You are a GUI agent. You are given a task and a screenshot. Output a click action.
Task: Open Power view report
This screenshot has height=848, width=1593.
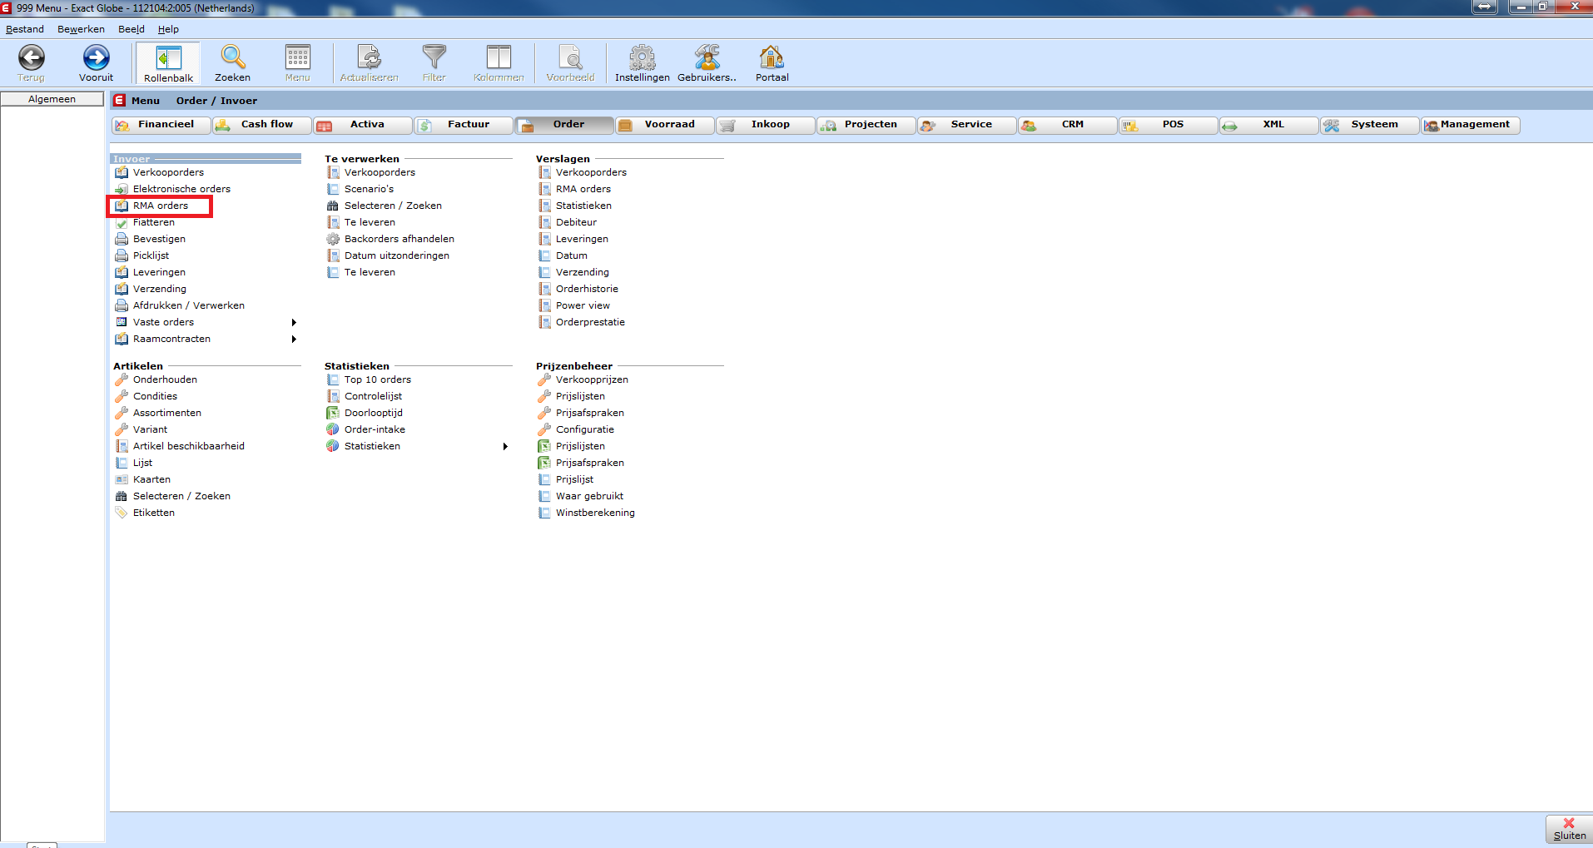583,305
